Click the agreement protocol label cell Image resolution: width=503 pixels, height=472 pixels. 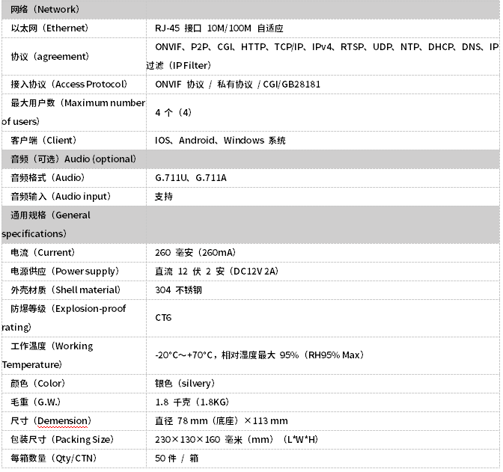coord(49,56)
